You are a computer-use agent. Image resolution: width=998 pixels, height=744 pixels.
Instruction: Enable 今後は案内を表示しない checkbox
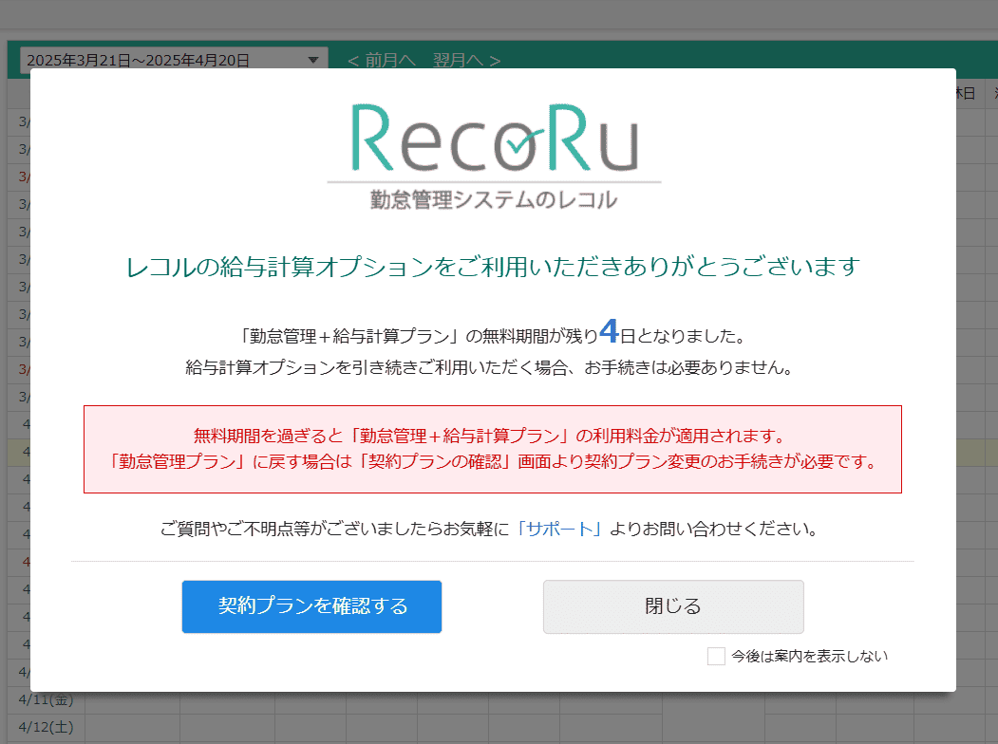point(716,657)
